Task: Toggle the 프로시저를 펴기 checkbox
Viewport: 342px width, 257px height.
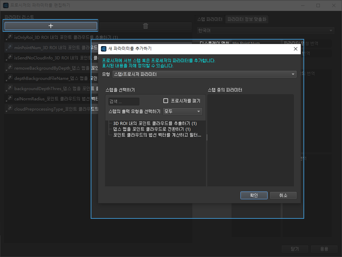Action: click(x=166, y=101)
